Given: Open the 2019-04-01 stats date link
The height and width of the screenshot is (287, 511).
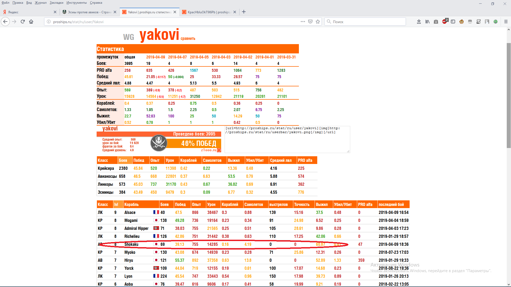Looking at the screenshot, I should tap(265, 57).
